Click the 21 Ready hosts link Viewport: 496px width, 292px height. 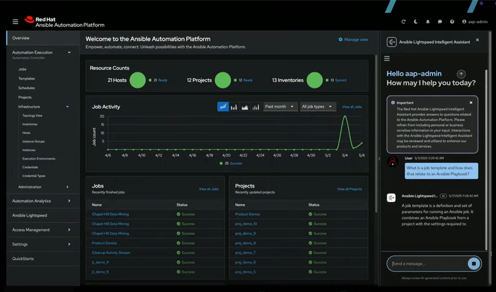[163, 80]
